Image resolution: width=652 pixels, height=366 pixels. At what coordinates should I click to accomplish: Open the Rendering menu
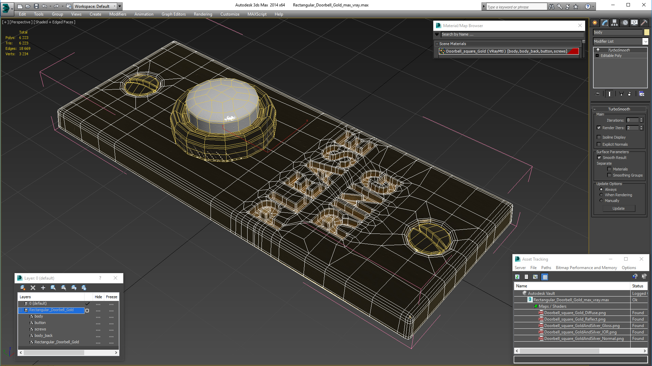coord(203,14)
